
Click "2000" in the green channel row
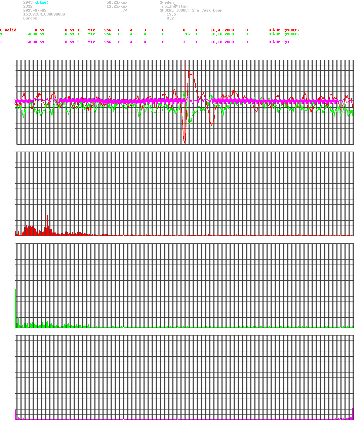(x=229, y=34)
